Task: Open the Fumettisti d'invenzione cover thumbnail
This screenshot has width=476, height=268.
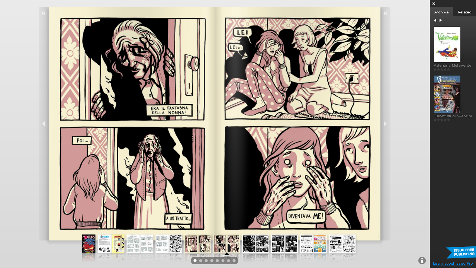Action: coord(447,94)
